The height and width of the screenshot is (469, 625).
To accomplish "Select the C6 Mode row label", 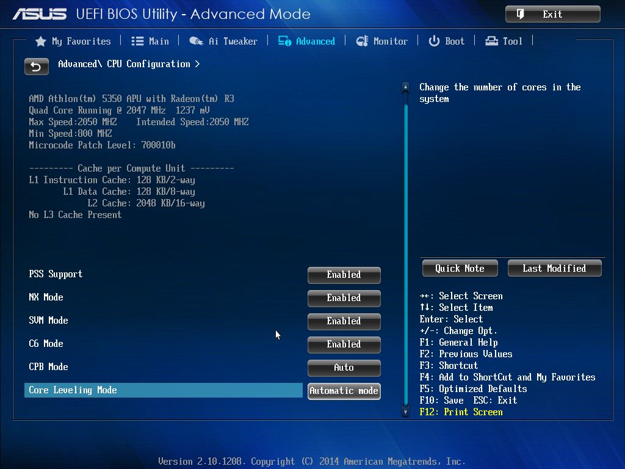I will click(46, 343).
